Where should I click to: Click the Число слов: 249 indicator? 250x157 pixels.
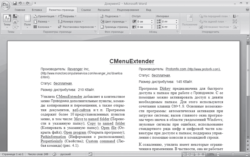38,154
